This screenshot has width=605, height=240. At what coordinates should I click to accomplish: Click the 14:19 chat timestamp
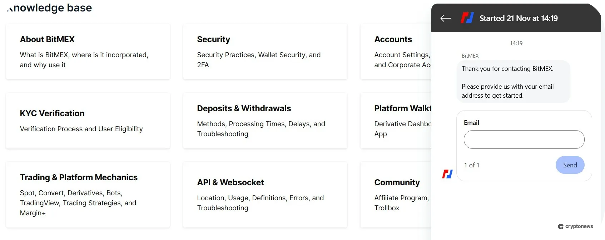516,43
